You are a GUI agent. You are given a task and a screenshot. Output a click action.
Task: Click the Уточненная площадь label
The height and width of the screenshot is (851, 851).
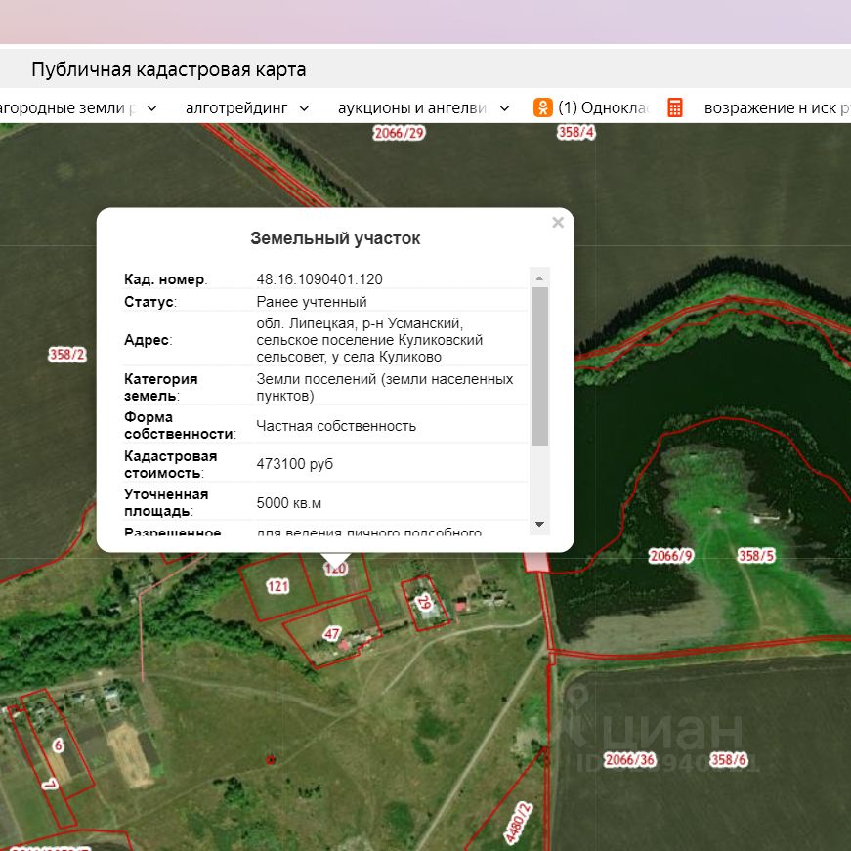point(166,502)
